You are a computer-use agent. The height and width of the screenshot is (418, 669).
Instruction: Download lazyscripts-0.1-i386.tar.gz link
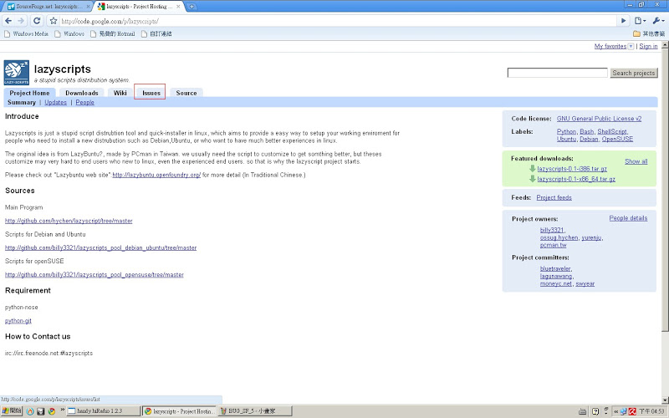point(572,169)
